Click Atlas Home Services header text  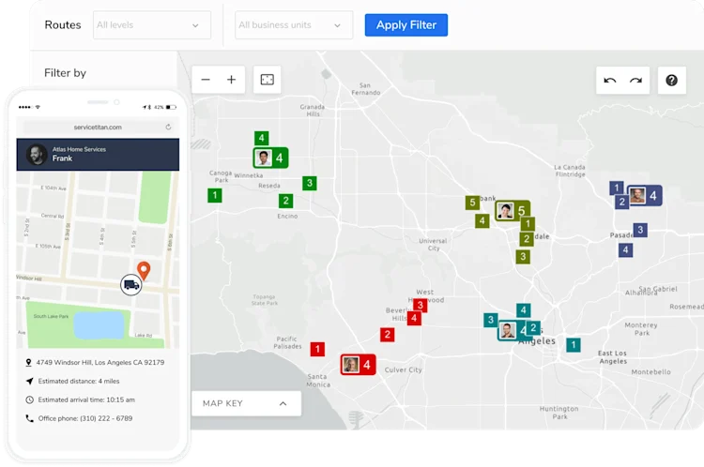click(79, 149)
